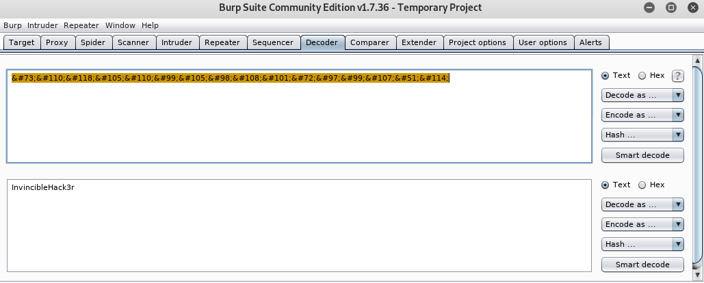Click the vertical scrollbar thumb
Viewport: 704px width, 283px height.
[x=698, y=166]
